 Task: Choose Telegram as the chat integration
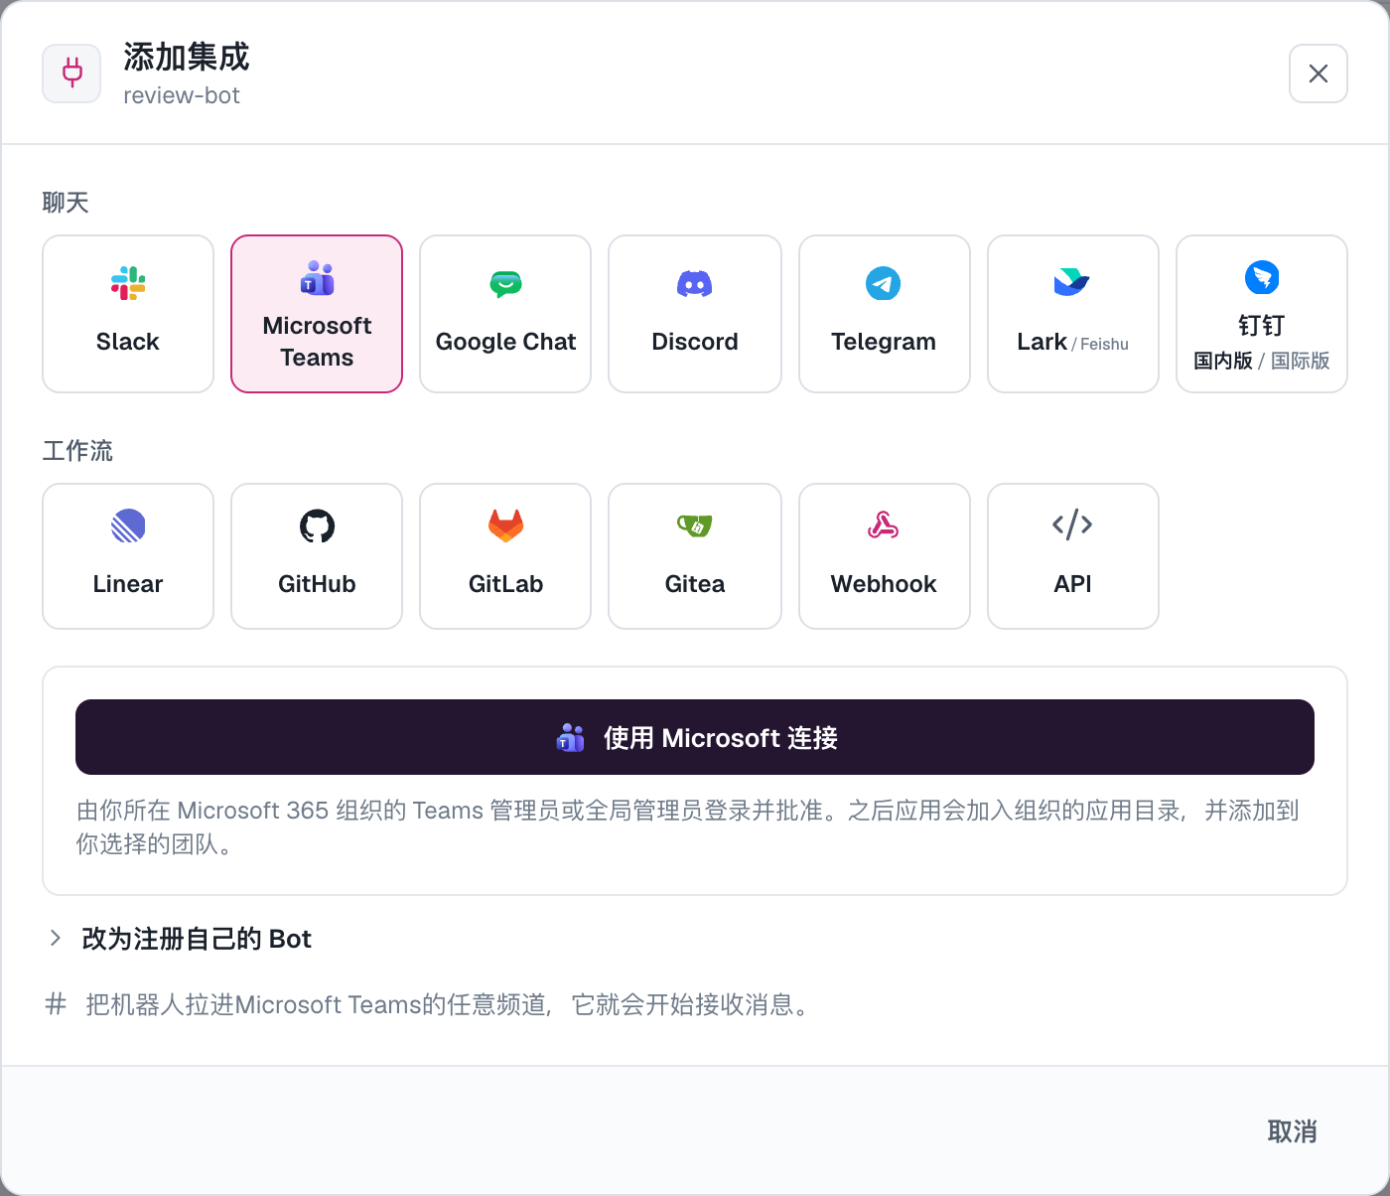(x=885, y=314)
